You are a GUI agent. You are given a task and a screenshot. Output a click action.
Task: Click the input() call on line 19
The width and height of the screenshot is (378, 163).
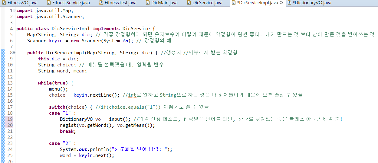[119, 119]
